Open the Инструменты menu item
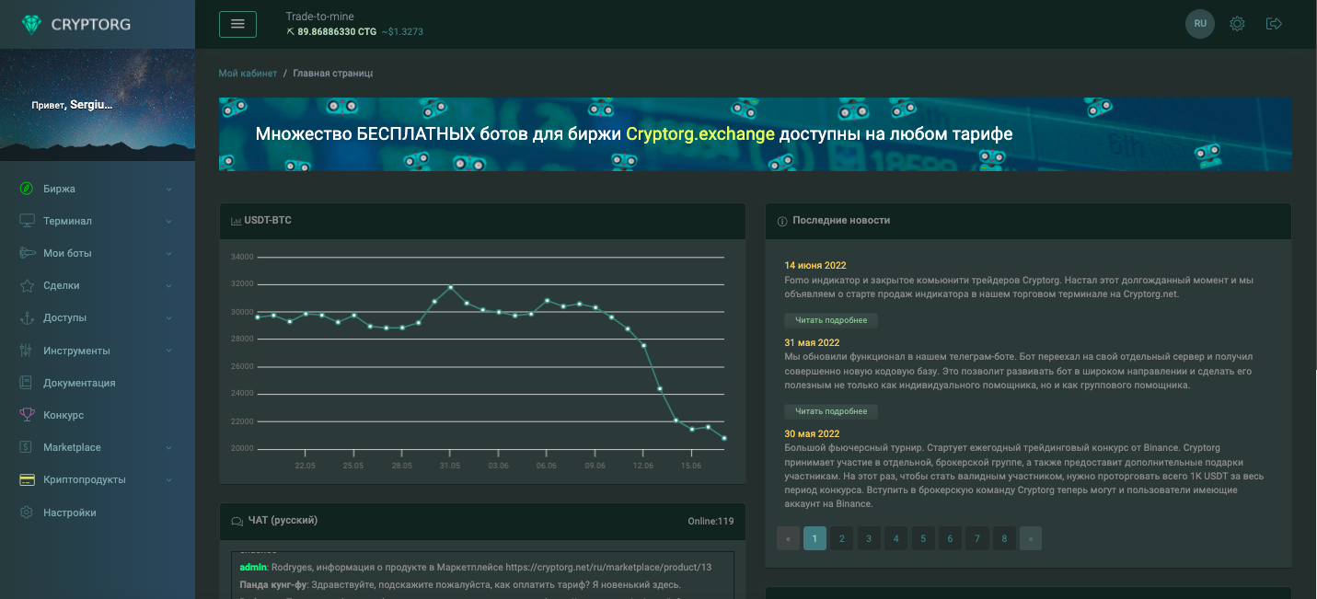1317x599 pixels. click(x=76, y=351)
